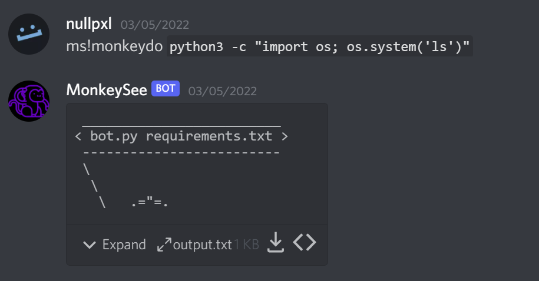Click nullpxl's profile avatar

tap(29, 35)
